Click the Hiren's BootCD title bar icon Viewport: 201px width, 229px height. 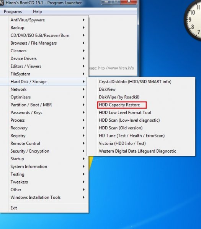(x=2, y=3)
